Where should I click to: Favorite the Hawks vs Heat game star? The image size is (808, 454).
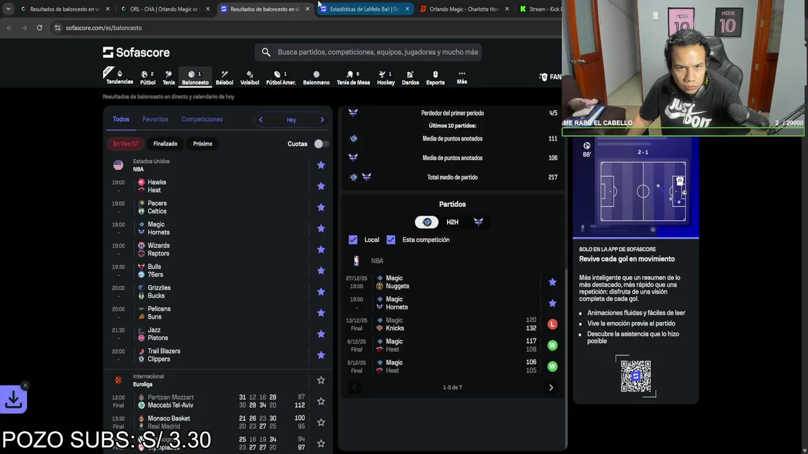pyautogui.click(x=321, y=186)
